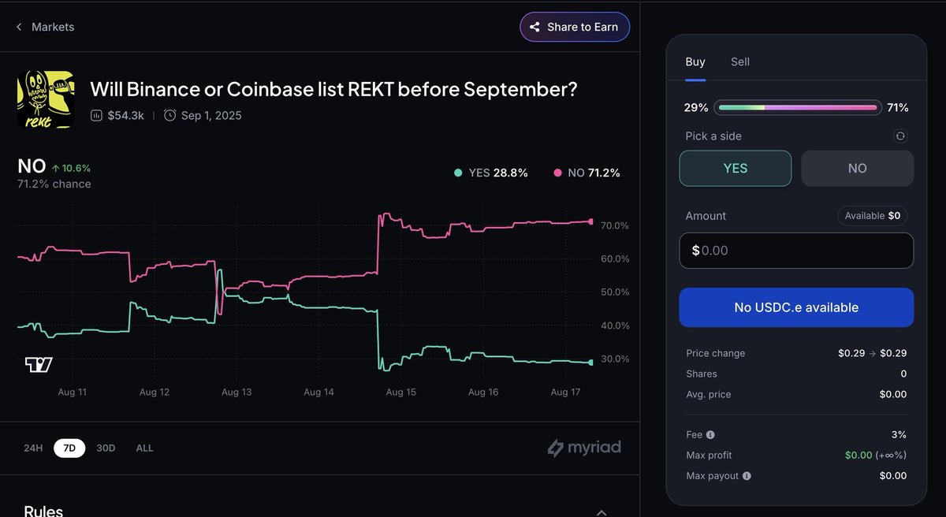Viewport: 946px width, 517px height.
Task: Click the clock icon beside Sep 1, 2025
Action: click(169, 116)
